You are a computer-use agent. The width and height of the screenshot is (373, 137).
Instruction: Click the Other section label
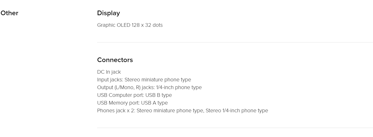(10, 13)
